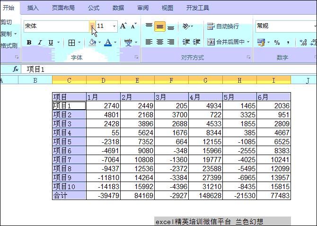Open merge and center dropdown arrow
Viewport: 317px width, 226px height.
tap(248, 42)
